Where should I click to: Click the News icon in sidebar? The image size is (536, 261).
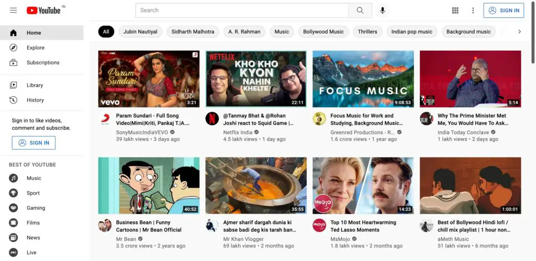click(x=13, y=237)
